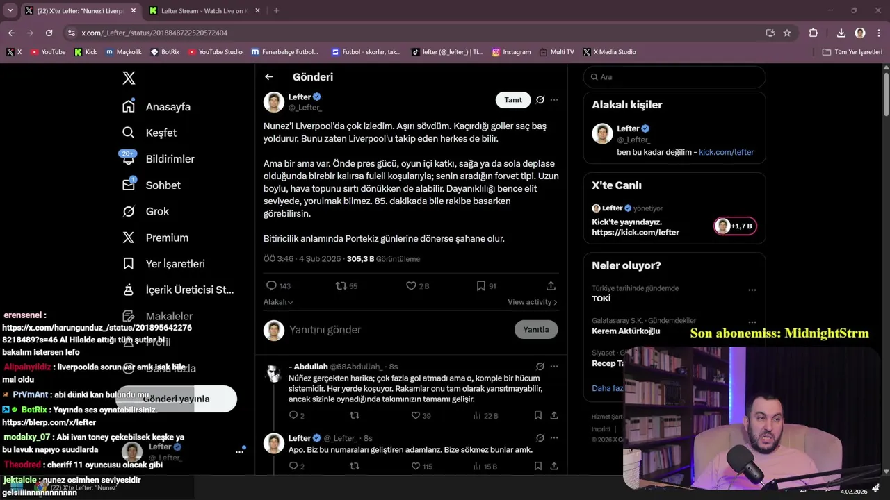Bookmark the main post showing 91
The image size is (890, 500).
485,285
